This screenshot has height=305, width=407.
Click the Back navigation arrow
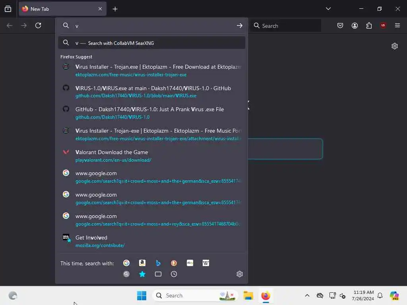[x=10, y=25]
